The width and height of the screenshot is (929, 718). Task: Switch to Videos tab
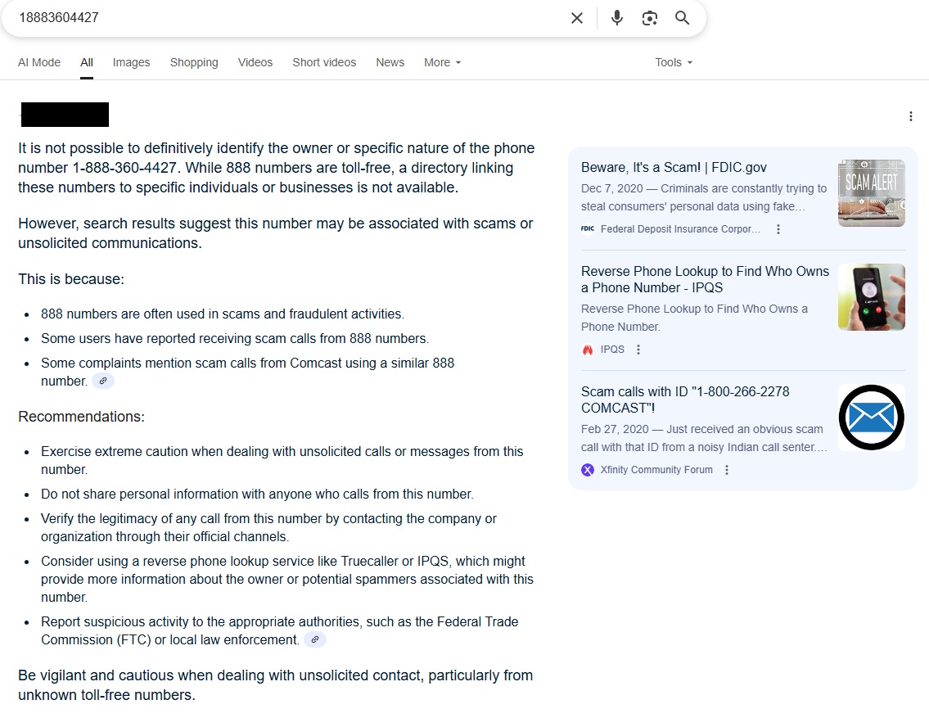pyautogui.click(x=255, y=62)
